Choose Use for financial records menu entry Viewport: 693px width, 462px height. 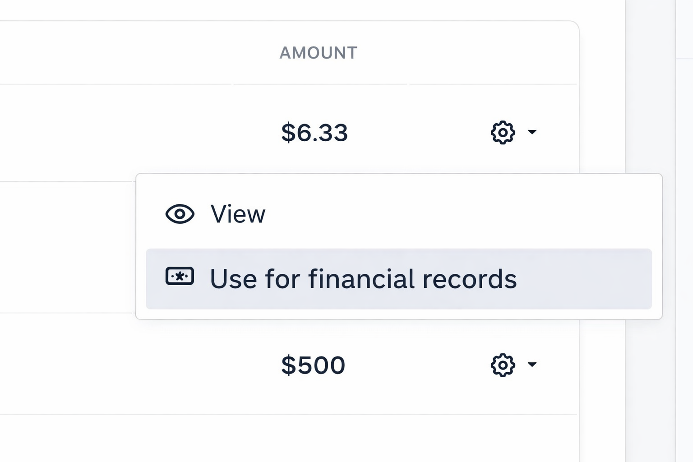pyautogui.click(x=363, y=279)
